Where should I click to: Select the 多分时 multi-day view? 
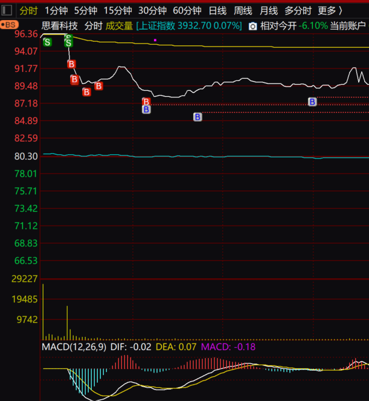[x=298, y=11]
